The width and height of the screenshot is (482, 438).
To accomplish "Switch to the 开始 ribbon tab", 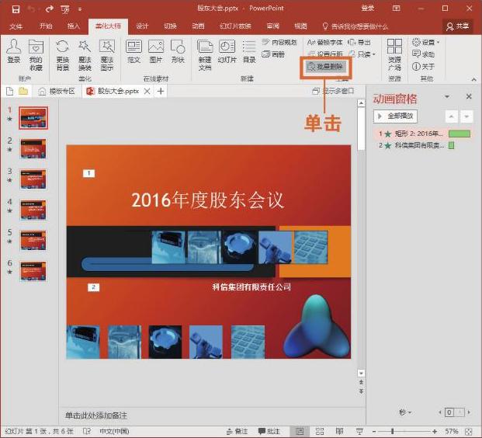I will [x=46, y=26].
